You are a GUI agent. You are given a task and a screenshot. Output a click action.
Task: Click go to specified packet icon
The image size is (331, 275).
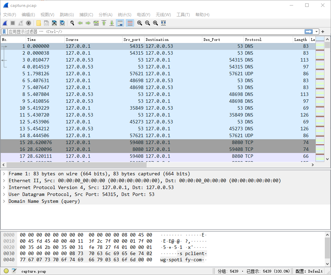click(x=96, y=23)
